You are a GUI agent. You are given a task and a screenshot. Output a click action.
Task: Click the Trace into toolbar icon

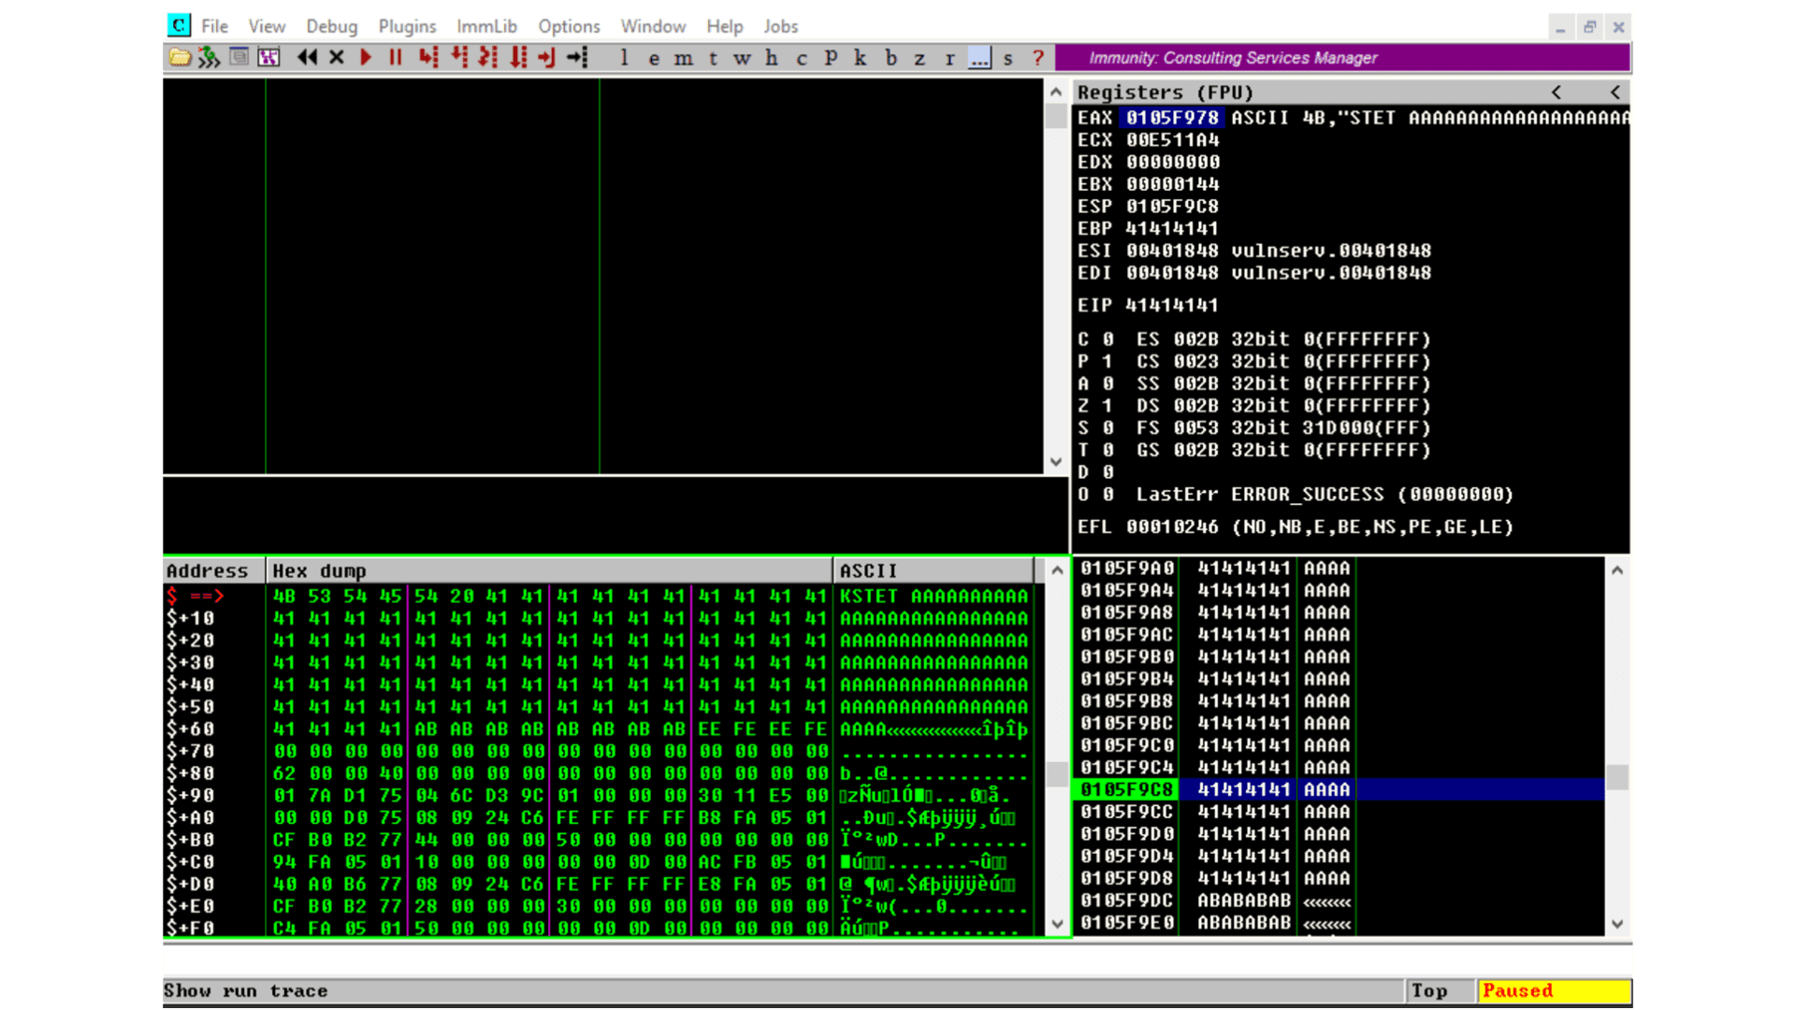coord(488,58)
